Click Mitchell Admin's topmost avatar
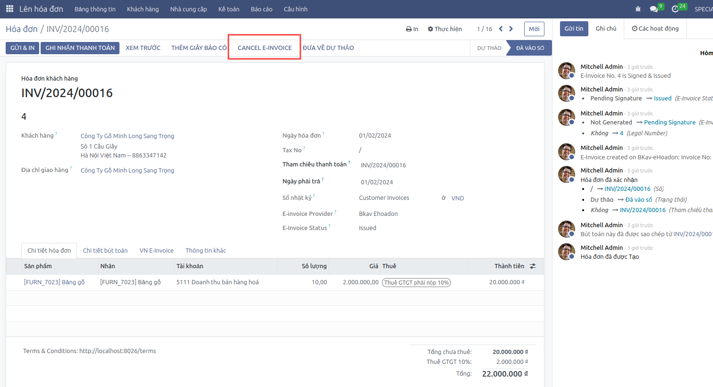This screenshot has width=713, height=387. 567,71
